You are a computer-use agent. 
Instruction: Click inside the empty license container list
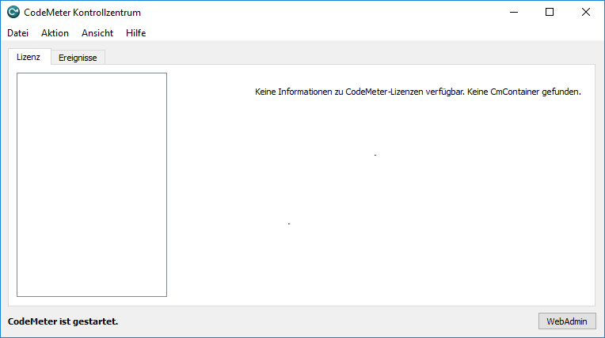[x=92, y=185]
